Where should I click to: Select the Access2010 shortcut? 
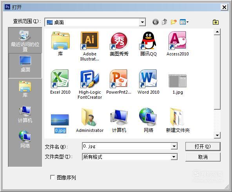pos(178,44)
